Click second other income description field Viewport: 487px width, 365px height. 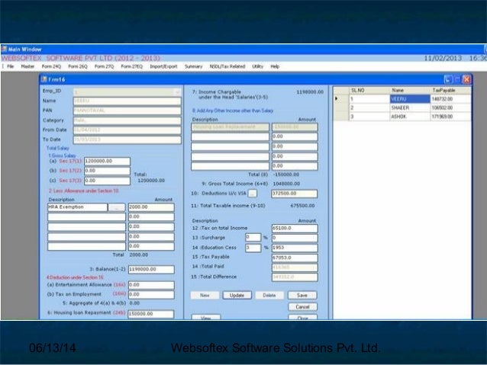pos(231,136)
